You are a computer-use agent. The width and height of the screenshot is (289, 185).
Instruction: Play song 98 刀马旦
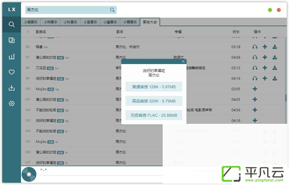point(255,68)
